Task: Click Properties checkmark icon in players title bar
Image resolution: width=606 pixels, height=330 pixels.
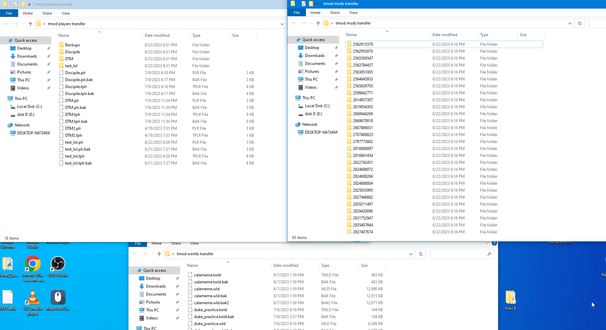Action: coord(16,4)
